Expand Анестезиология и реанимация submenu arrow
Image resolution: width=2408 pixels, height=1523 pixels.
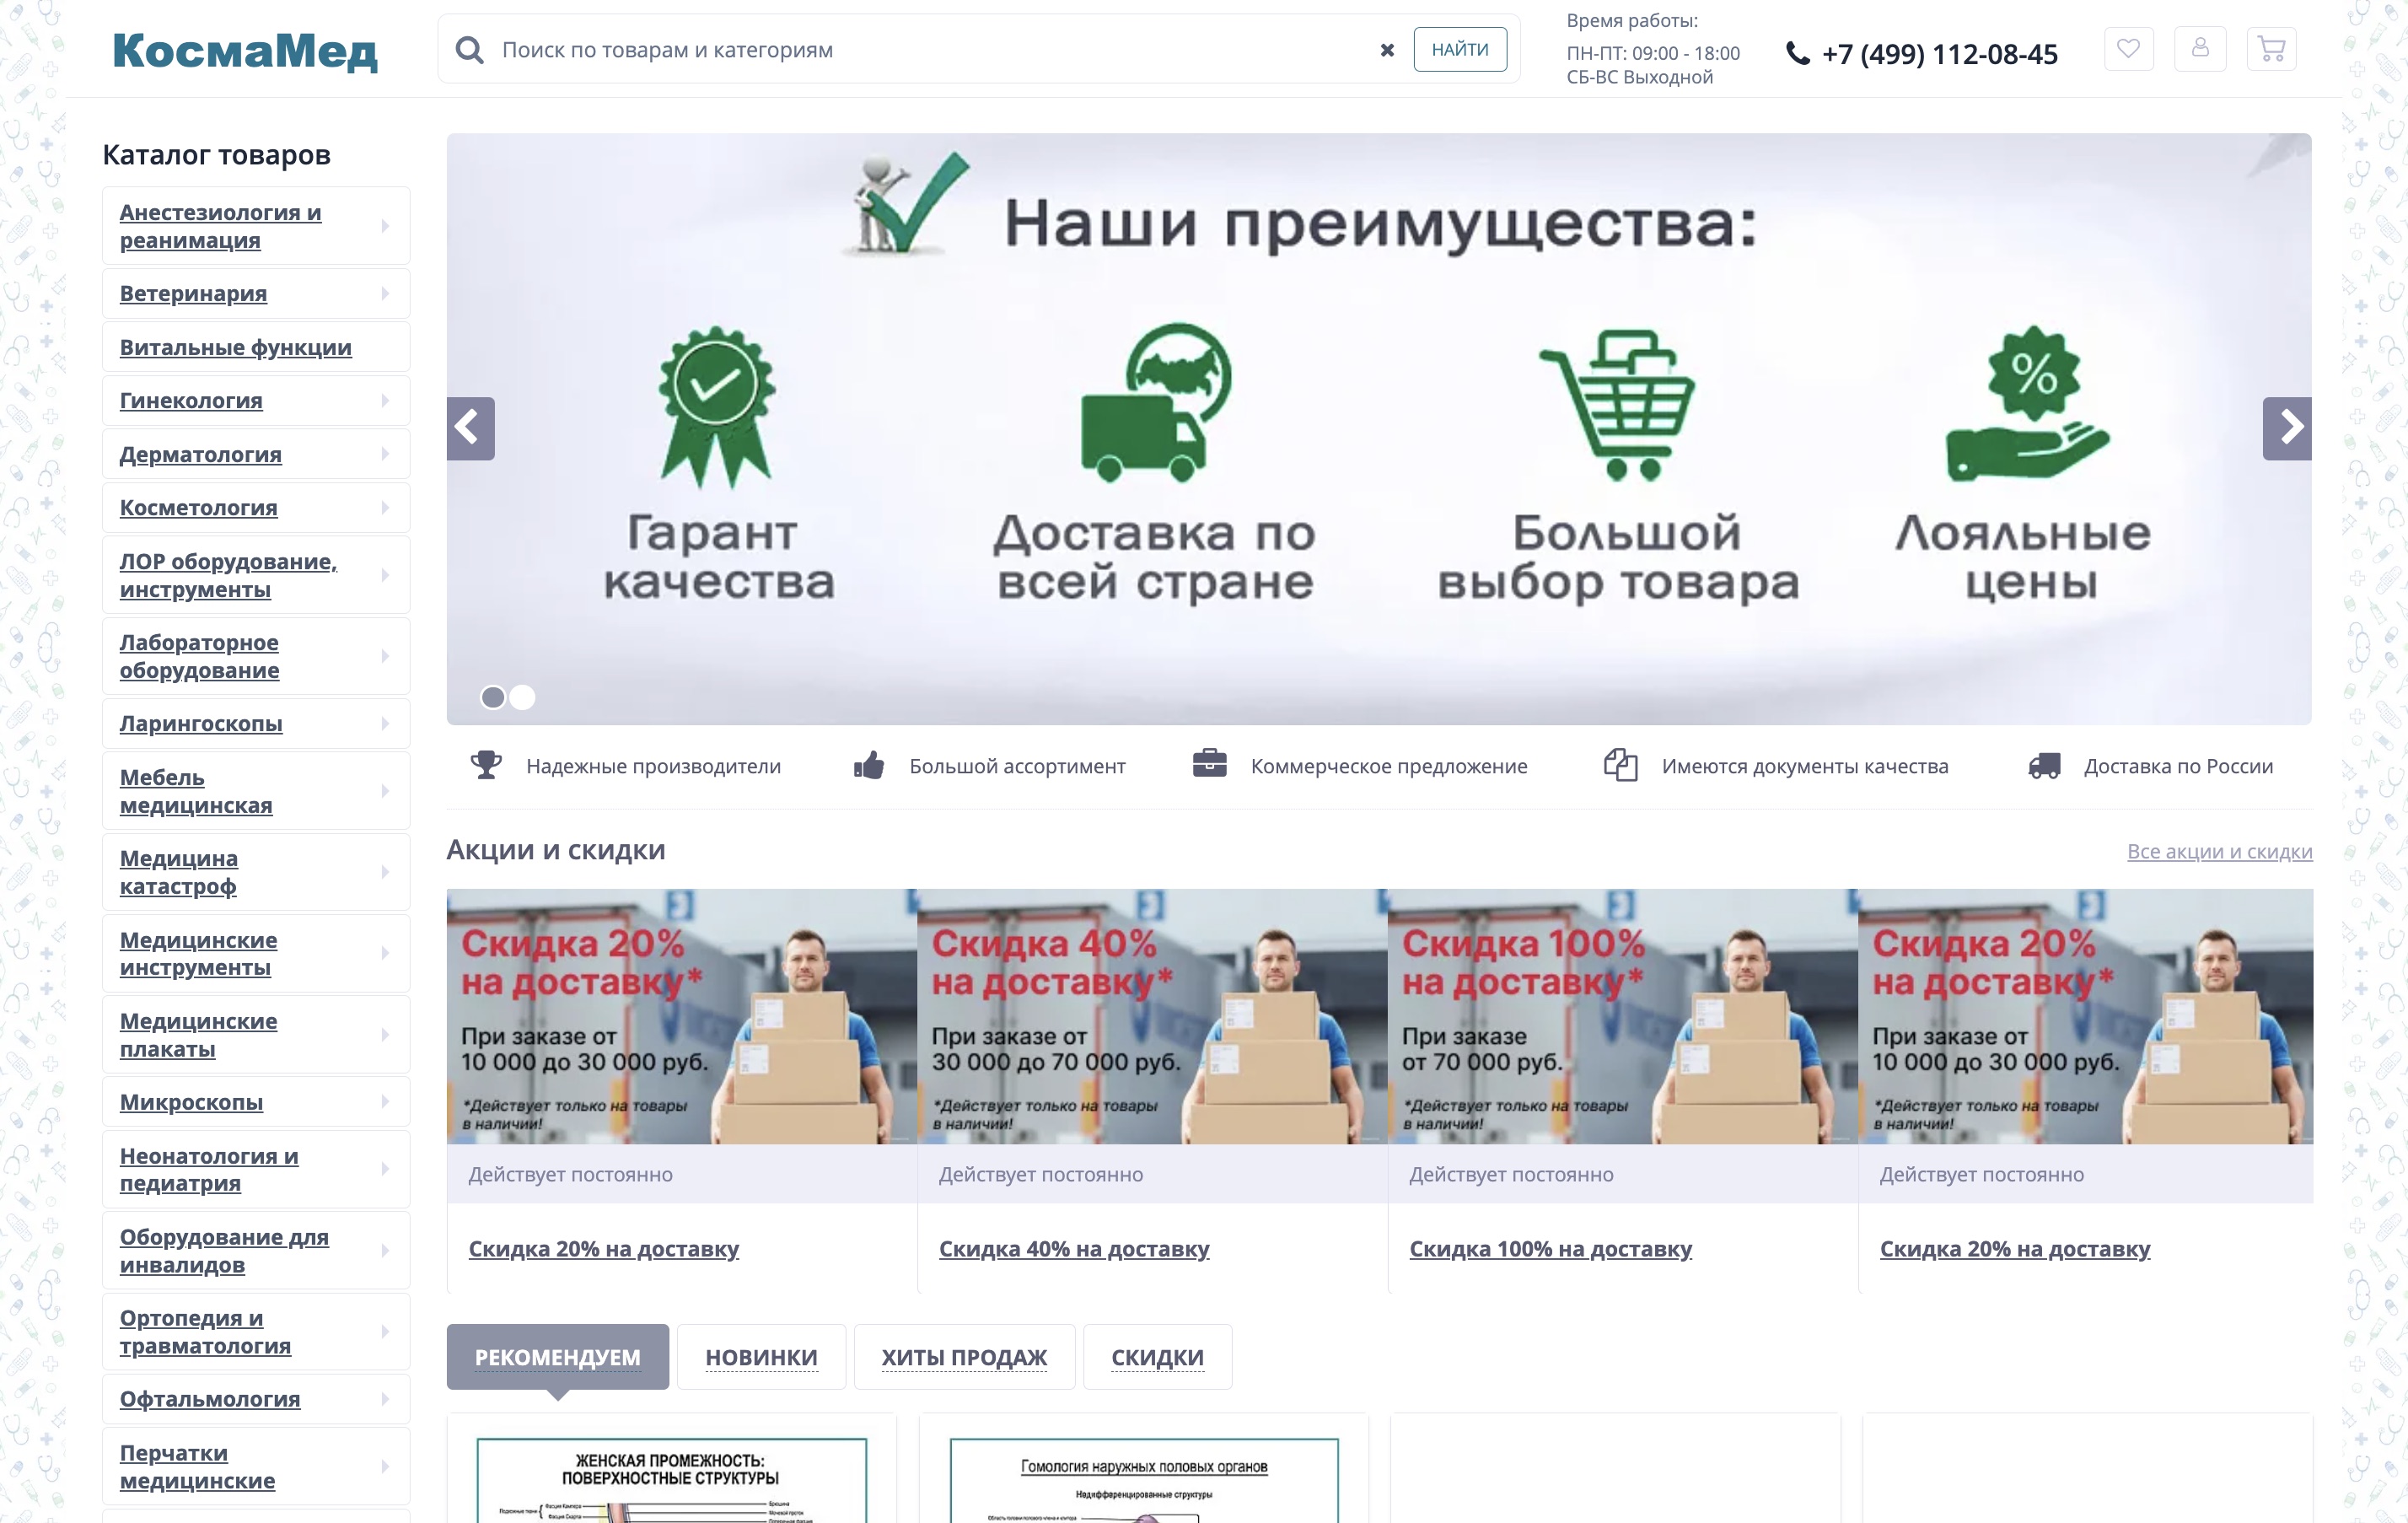point(385,226)
